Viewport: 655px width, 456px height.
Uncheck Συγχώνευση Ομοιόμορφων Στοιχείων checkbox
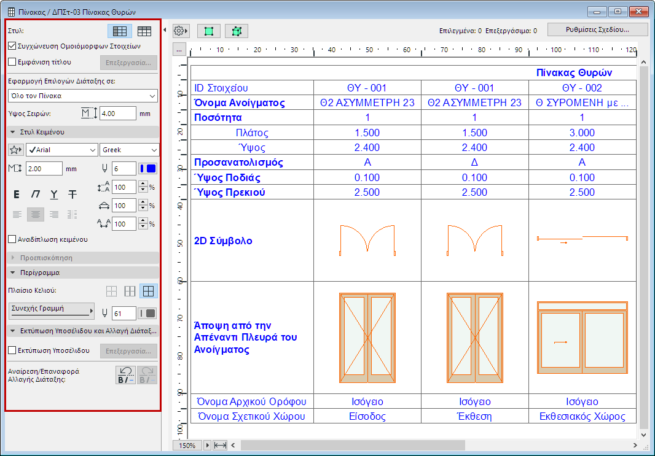point(12,45)
